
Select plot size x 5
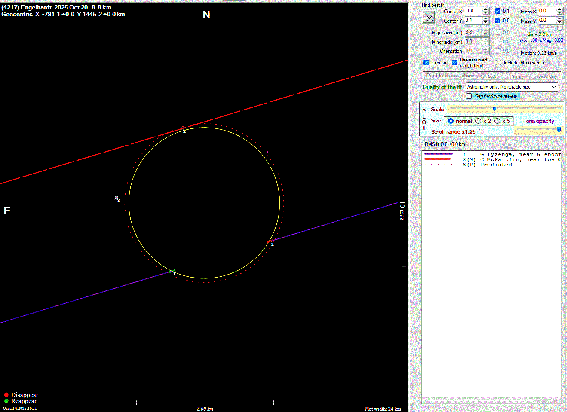(x=497, y=121)
